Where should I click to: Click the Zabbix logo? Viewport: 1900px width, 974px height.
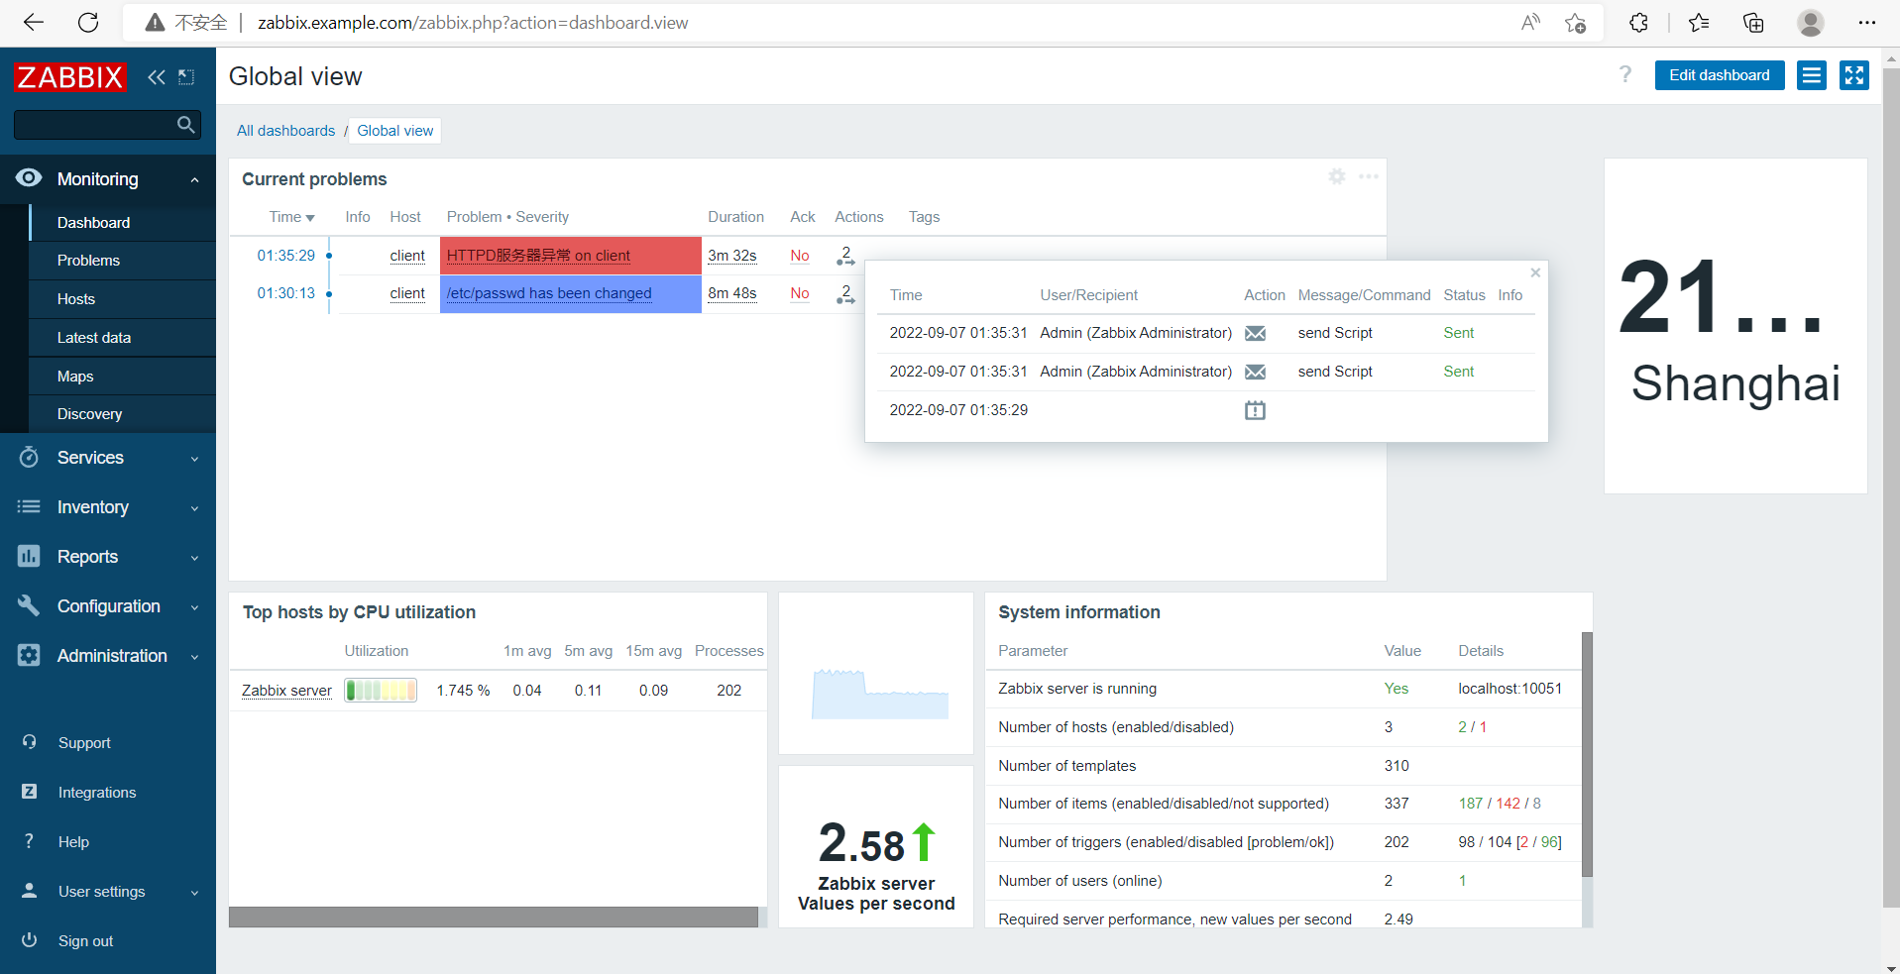(69, 77)
